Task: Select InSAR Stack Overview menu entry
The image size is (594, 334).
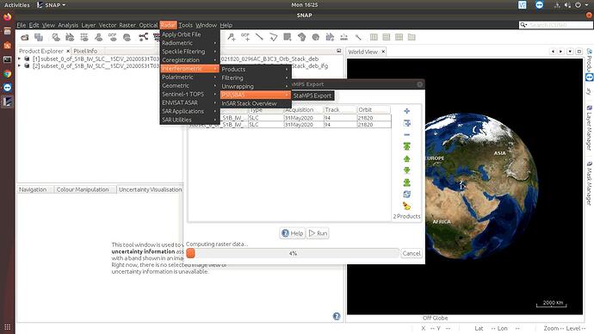Action: pos(256,103)
